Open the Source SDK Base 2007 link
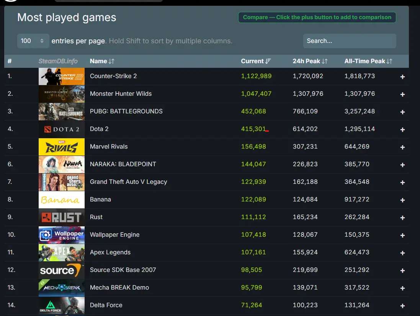 coord(123,270)
